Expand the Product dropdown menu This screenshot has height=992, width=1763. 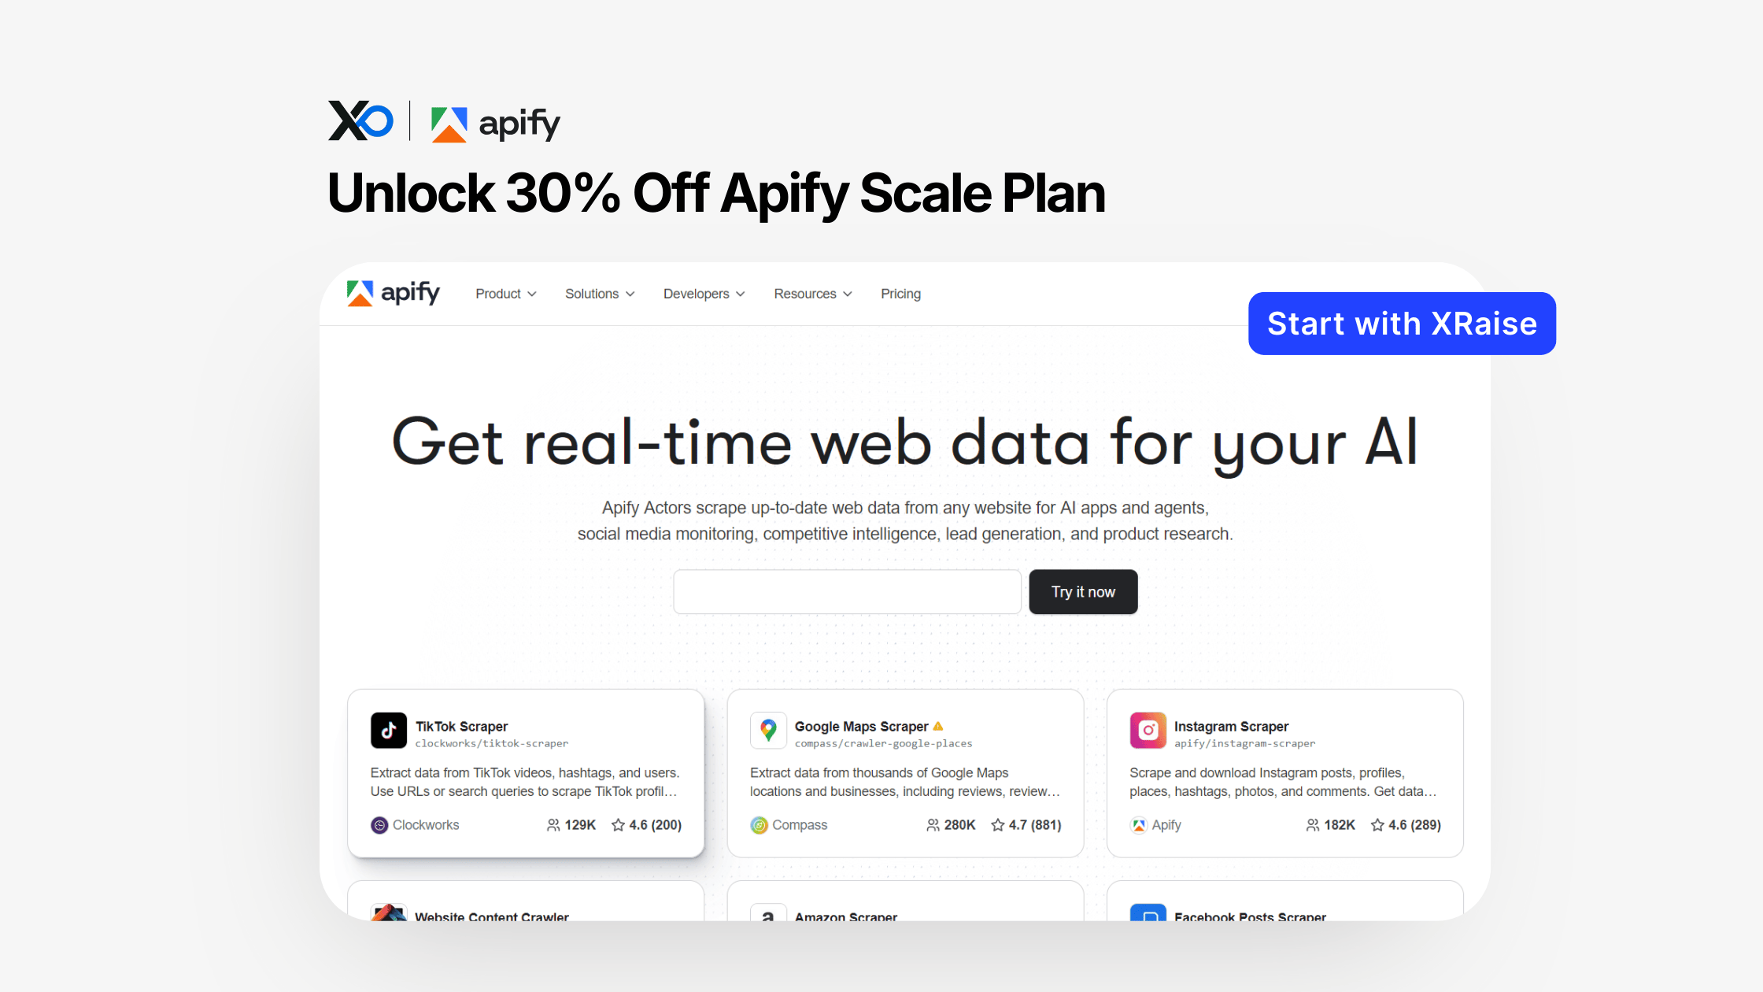(x=505, y=294)
